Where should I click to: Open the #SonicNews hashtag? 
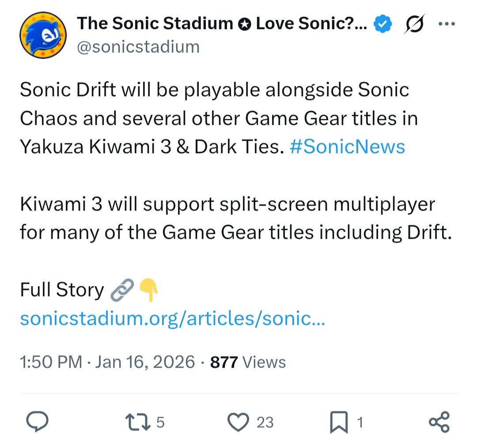pyautogui.click(x=347, y=147)
